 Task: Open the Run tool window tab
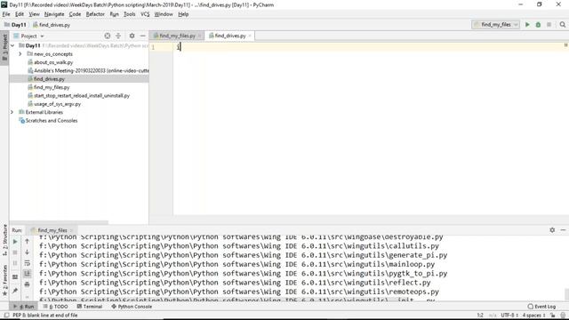(24, 307)
